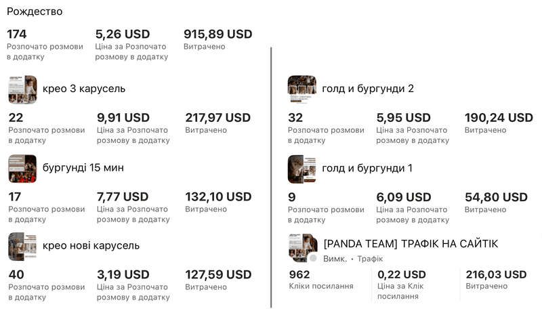Image resolution: width=542 pixels, height=315 pixels.
Task: Open the 'голд и бургунди 2' title
Action: (x=368, y=89)
